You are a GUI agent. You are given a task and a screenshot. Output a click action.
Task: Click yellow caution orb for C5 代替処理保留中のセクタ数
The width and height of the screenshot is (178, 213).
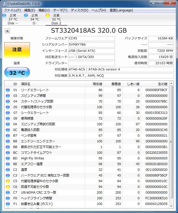pos(8,181)
